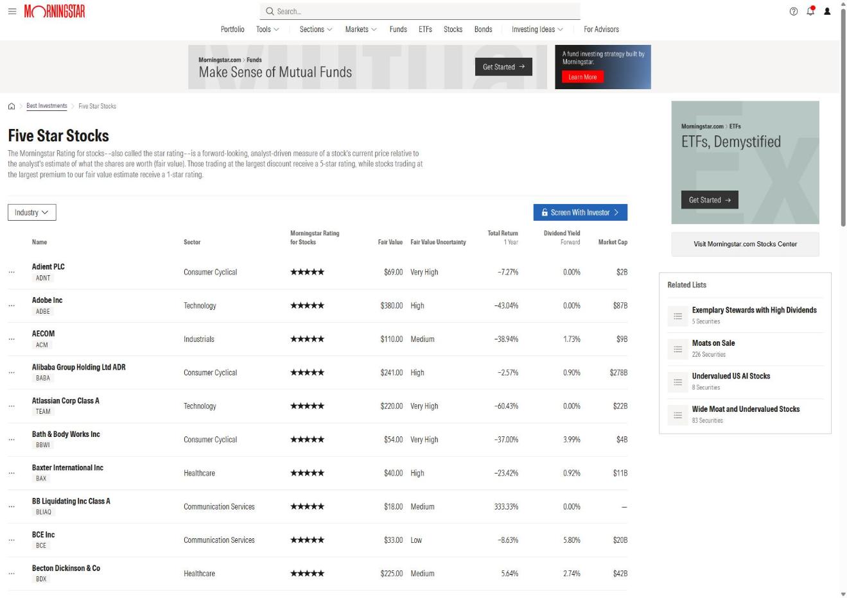This screenshot has height=598, width=847.
Task: Click the ADBE ticker tag
Action: (43, 311)
